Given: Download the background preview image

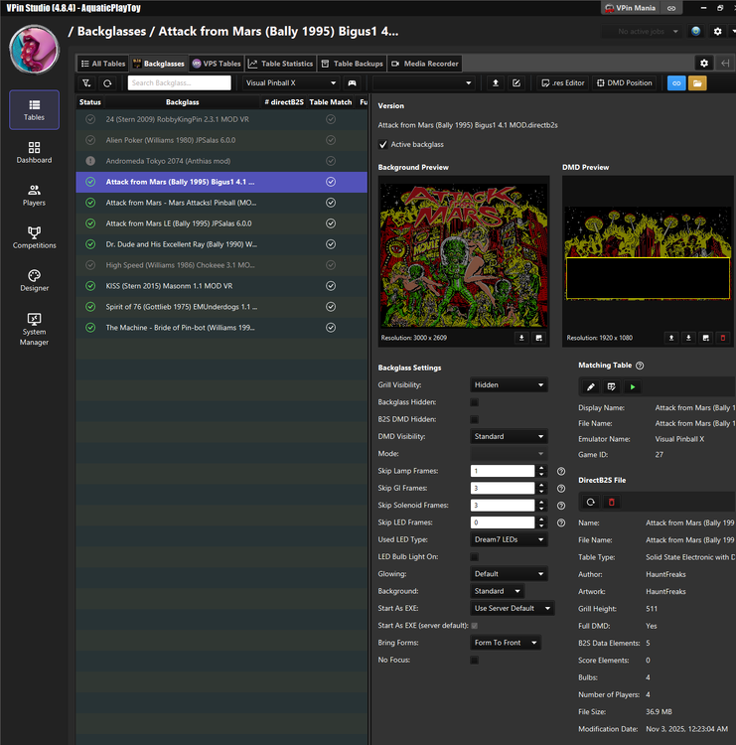Looking at the screenshot, I should click(x=521, y=338).
